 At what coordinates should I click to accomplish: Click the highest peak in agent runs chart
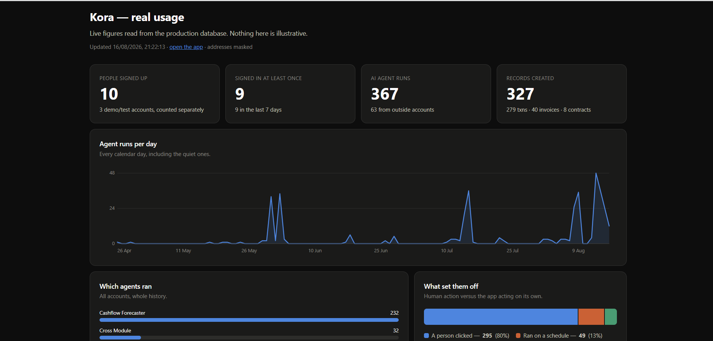click(596, 173)
